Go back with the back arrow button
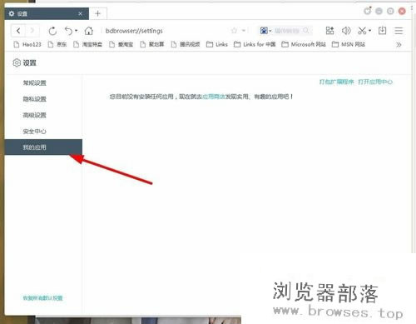The height and width of the screenshot is (324, 416). click(18, 31)
